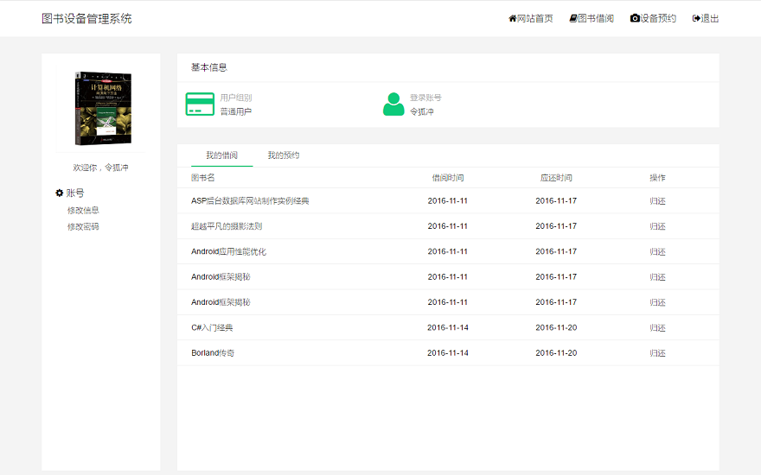Click the 操作 column header
Screen dimensions: 761x475
(x=657, y=178)
